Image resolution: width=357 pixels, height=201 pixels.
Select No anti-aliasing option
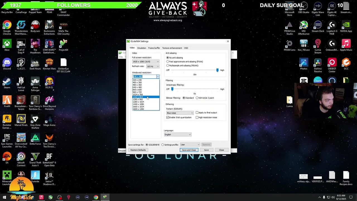(175, 58)
